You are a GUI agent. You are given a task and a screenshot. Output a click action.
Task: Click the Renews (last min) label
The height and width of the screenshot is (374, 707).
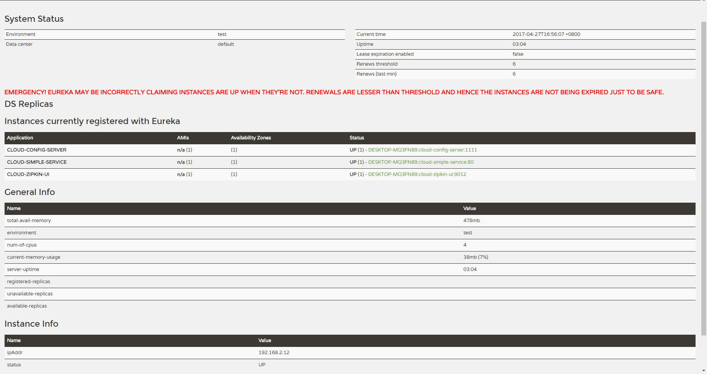point(377,74)
